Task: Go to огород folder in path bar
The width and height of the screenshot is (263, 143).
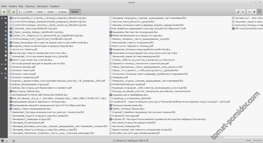Action: (62, 12)
